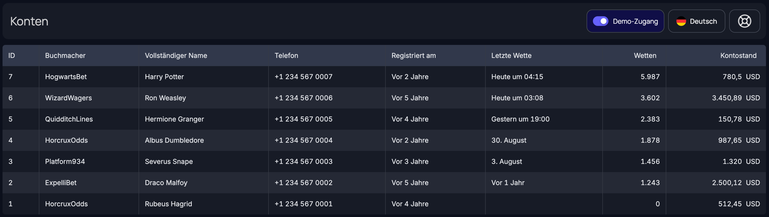Select Rubeus Hagrid's account row
This screenshot has width=769, height=217.
(x=168, y=204)
